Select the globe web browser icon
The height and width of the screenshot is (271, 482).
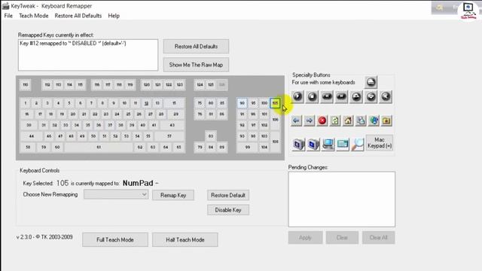(374, 120)
